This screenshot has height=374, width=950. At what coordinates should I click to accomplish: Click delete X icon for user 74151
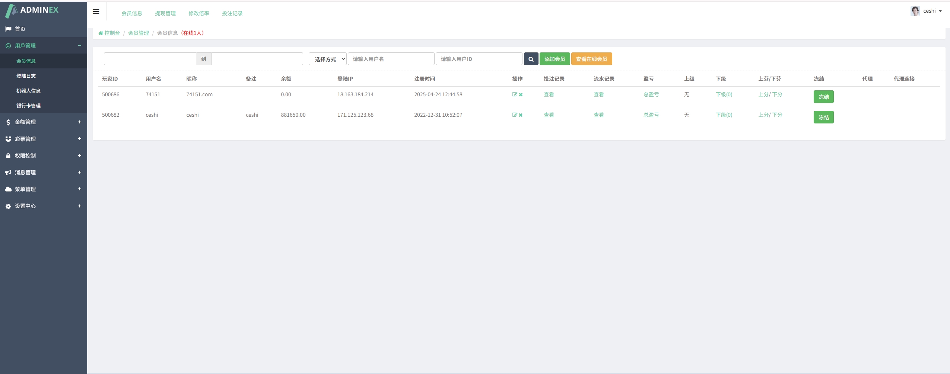[x=521, y=94]
